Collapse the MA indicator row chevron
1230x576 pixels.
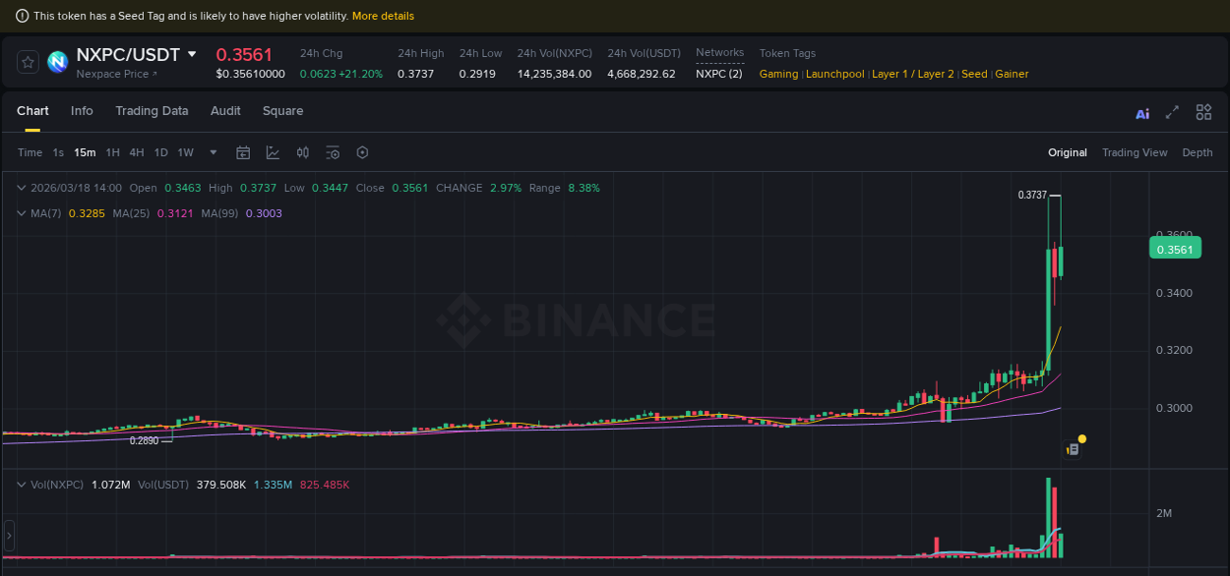click(x=21, y=212)
